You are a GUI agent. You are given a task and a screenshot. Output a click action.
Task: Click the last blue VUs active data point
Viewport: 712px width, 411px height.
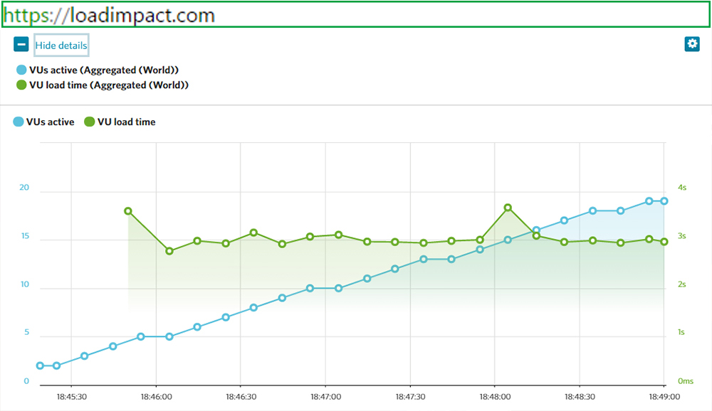pyautogui.click(x=664, y=201)
